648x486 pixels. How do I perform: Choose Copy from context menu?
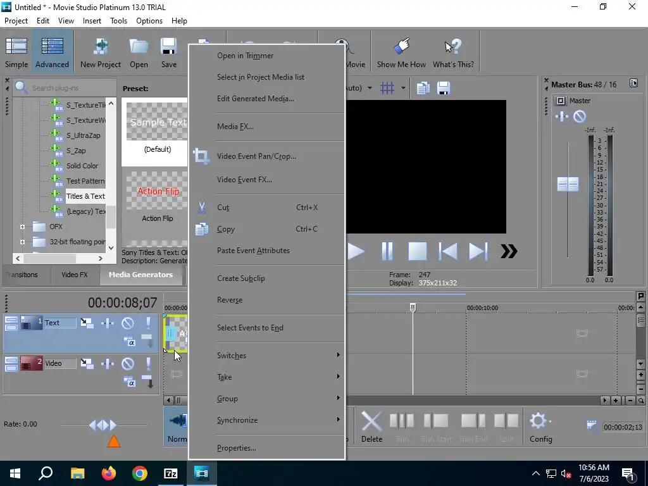coord(226,229)
